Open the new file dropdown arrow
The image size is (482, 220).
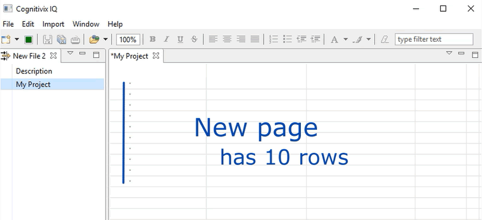coord(17,40)
